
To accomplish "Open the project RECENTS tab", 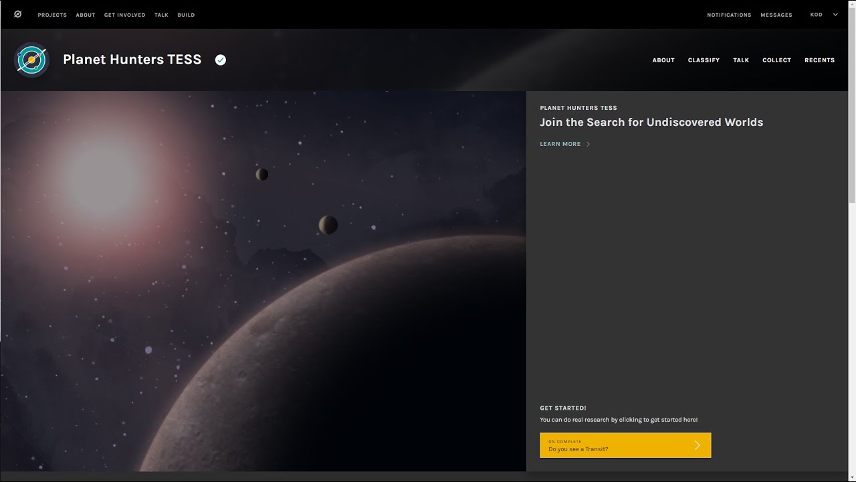I will [819, 60].
